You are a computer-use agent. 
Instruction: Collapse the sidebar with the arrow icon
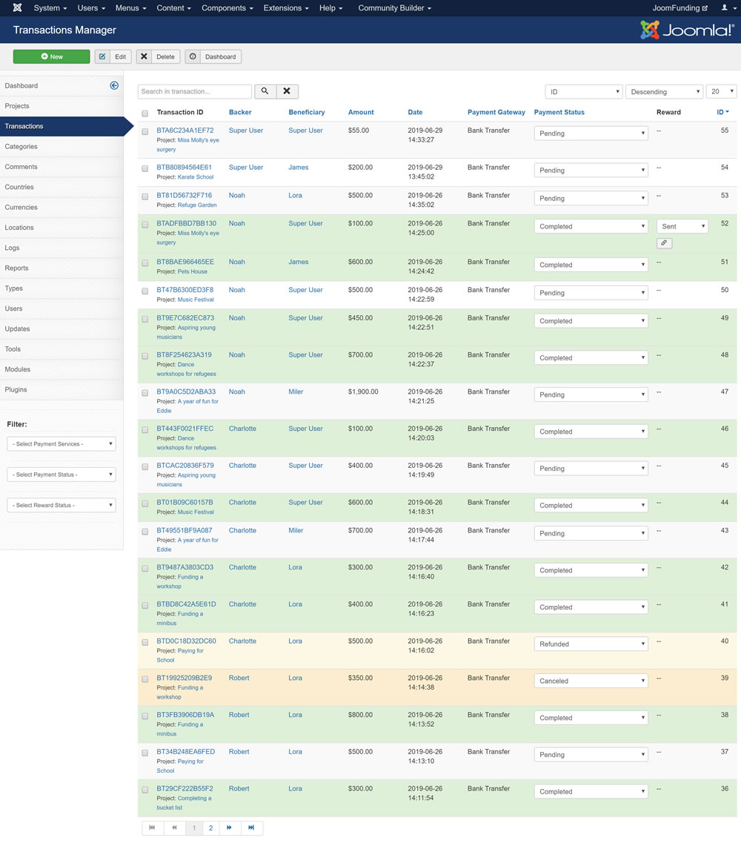[x=114, y=85]
